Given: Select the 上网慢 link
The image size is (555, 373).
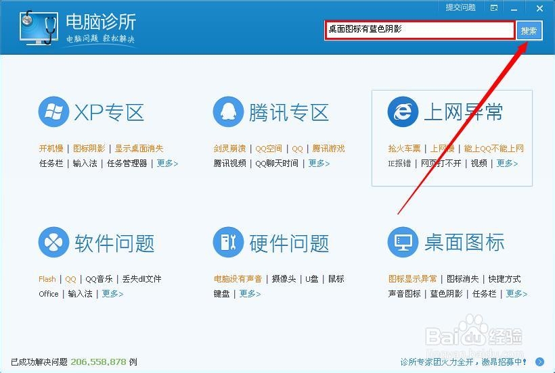Looking at the screenshot, I should tap(442, 149).
